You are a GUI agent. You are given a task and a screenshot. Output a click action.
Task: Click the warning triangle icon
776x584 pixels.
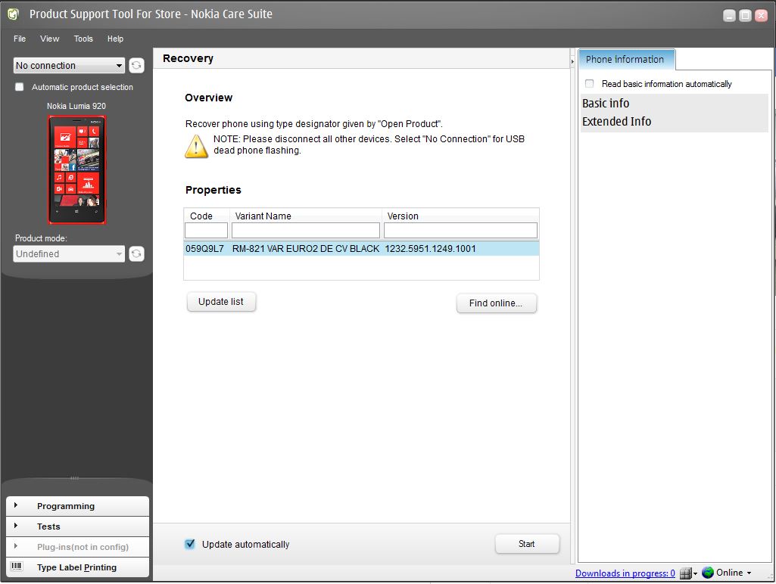pyautogui.click(x=196, y=146)
